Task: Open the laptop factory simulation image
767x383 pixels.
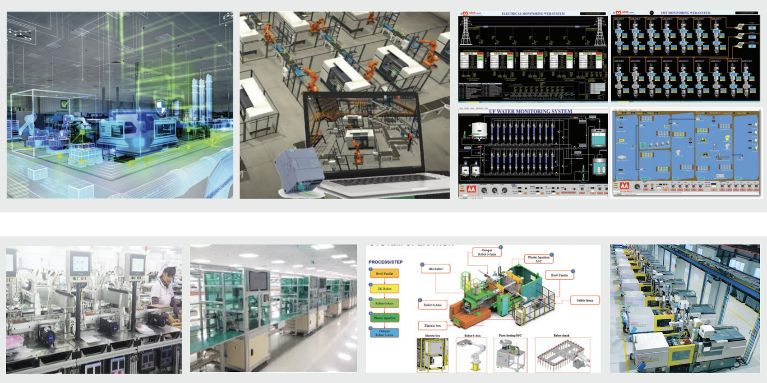Action: point(344,105)
